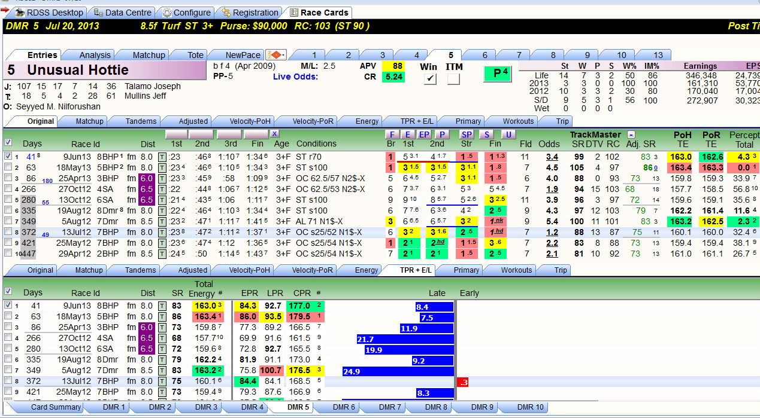Click the U running style button
760x418 pixels.
pyautogui.click(x=508, y=135)
